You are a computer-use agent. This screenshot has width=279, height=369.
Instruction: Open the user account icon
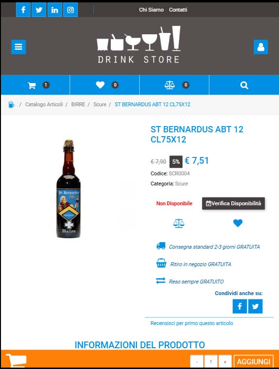261,47
